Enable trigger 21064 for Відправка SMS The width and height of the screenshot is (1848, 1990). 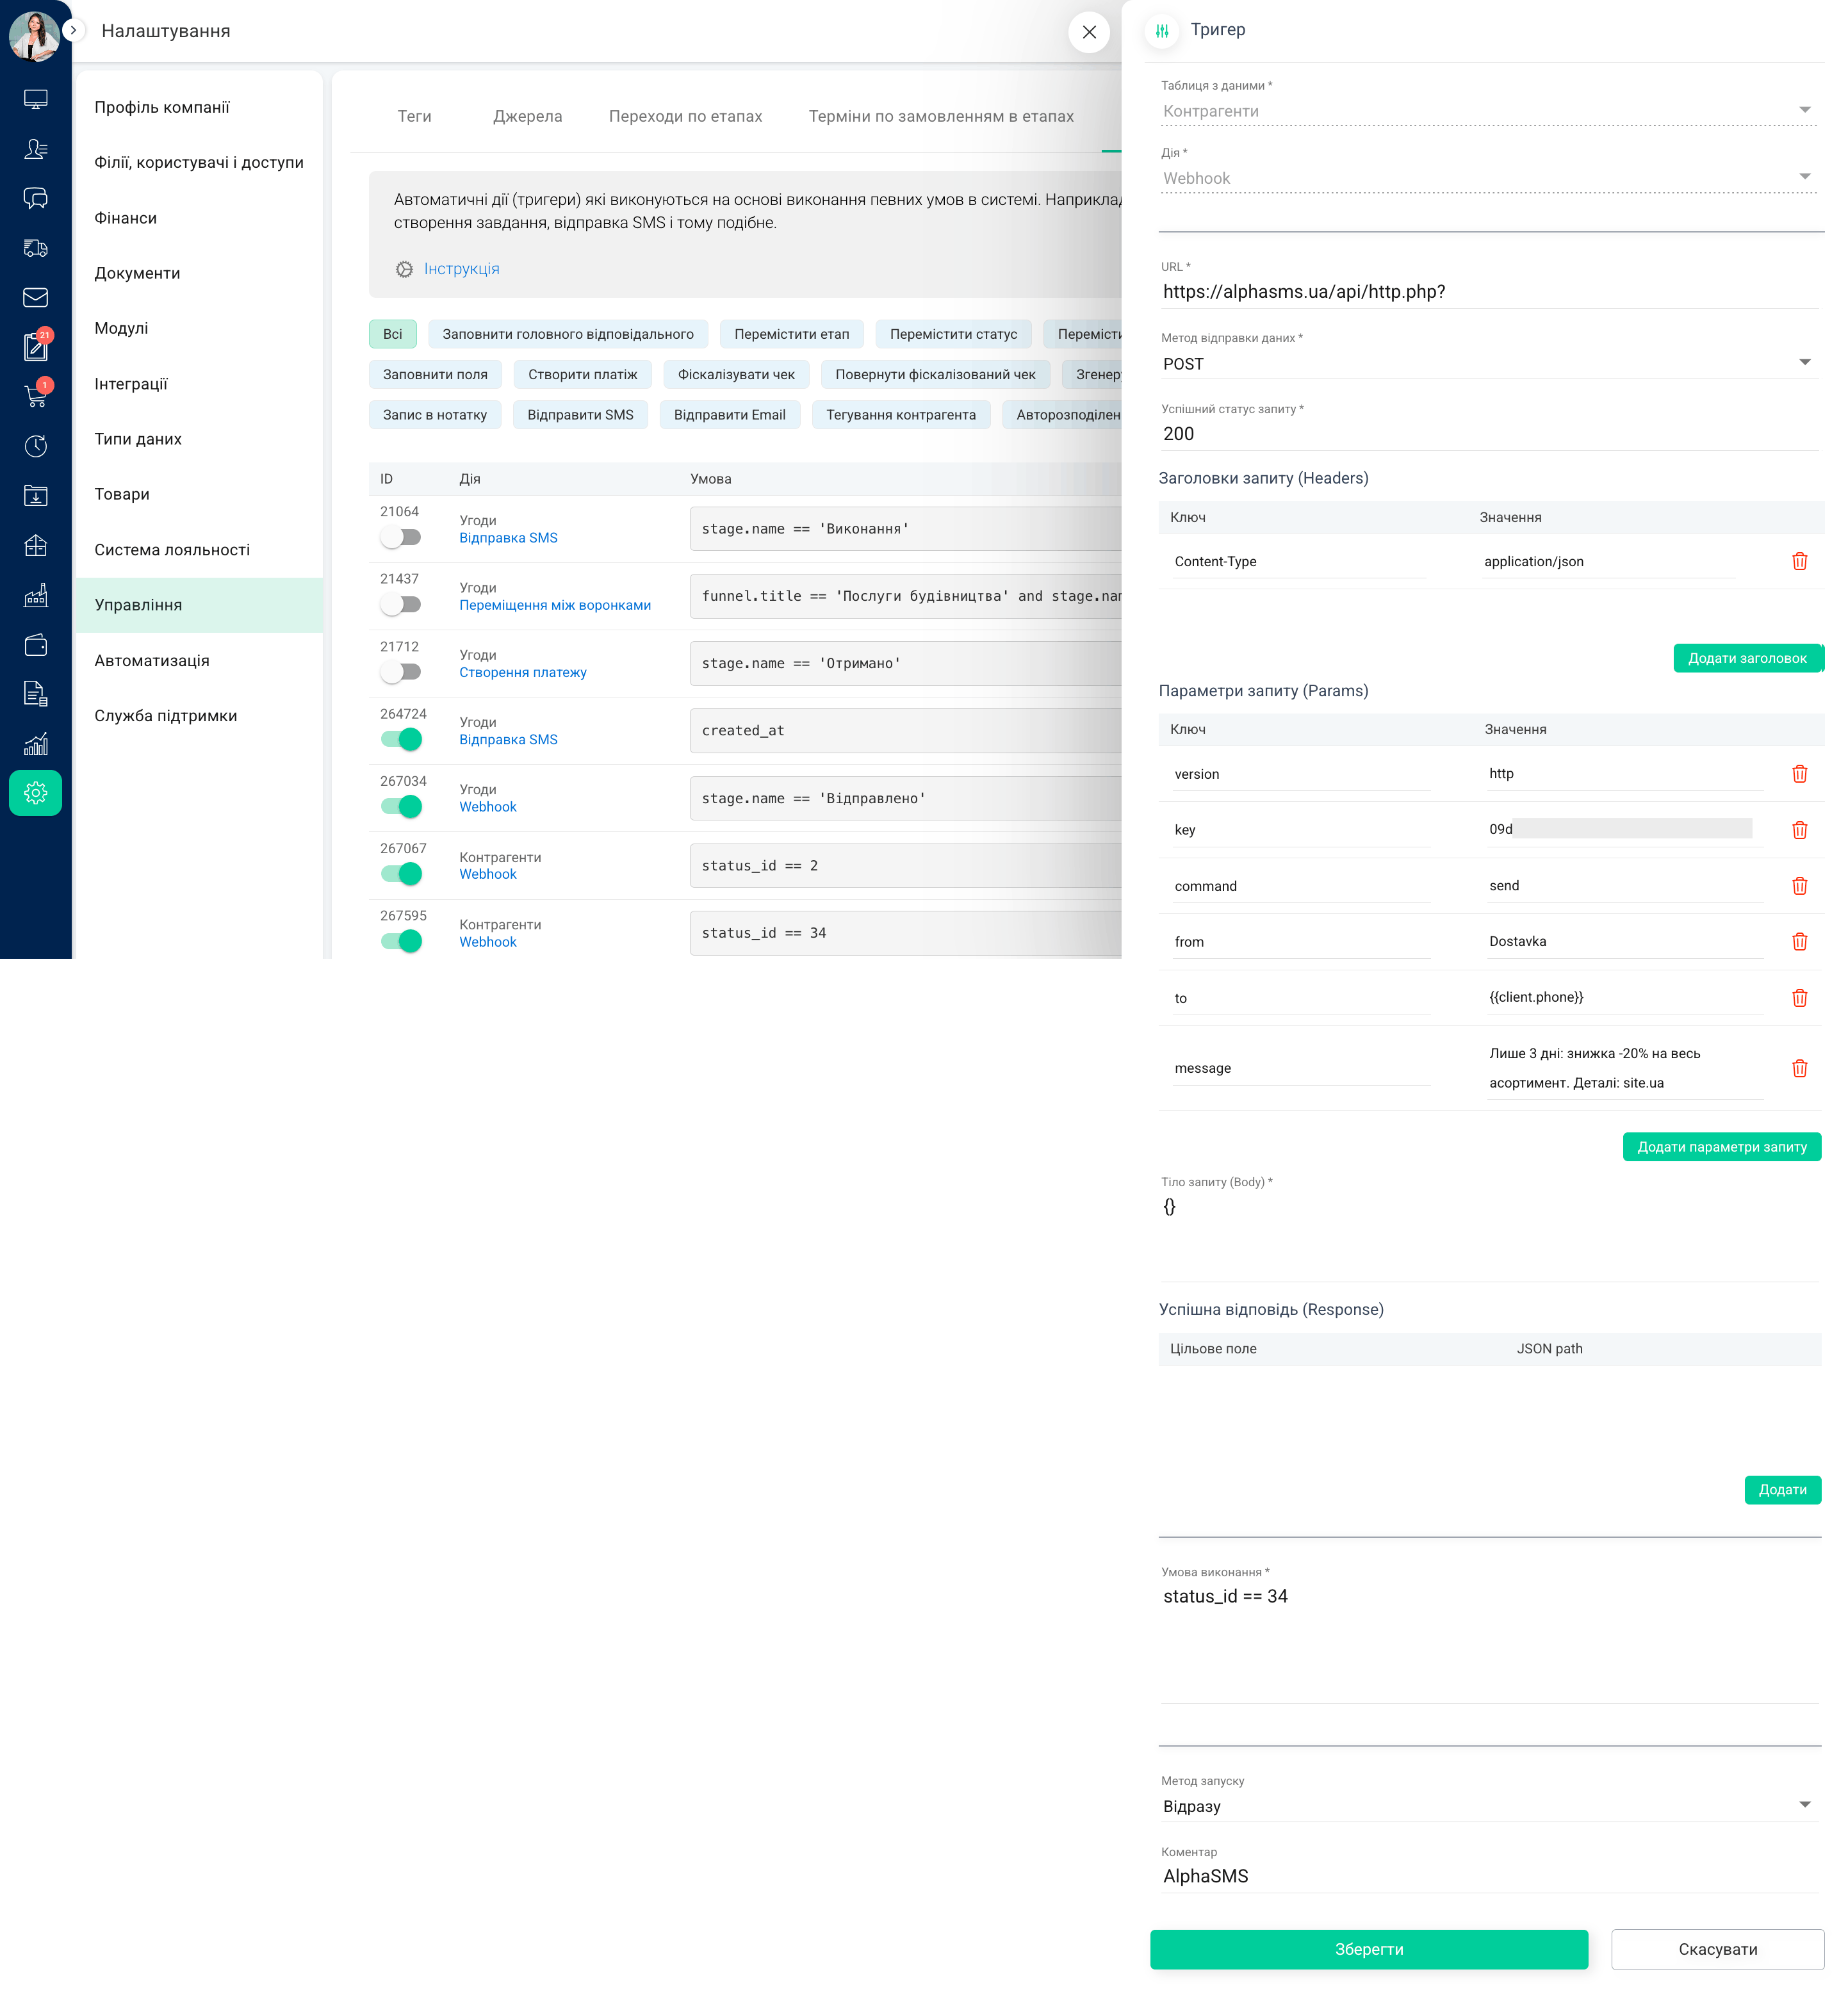[x=400, y=537]
